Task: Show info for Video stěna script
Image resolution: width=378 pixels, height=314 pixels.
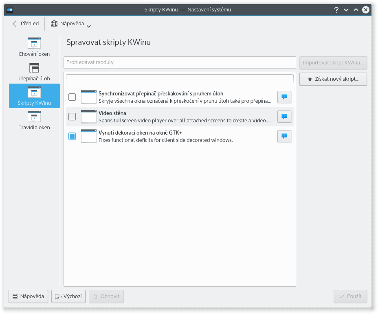Action: point(284,117)
